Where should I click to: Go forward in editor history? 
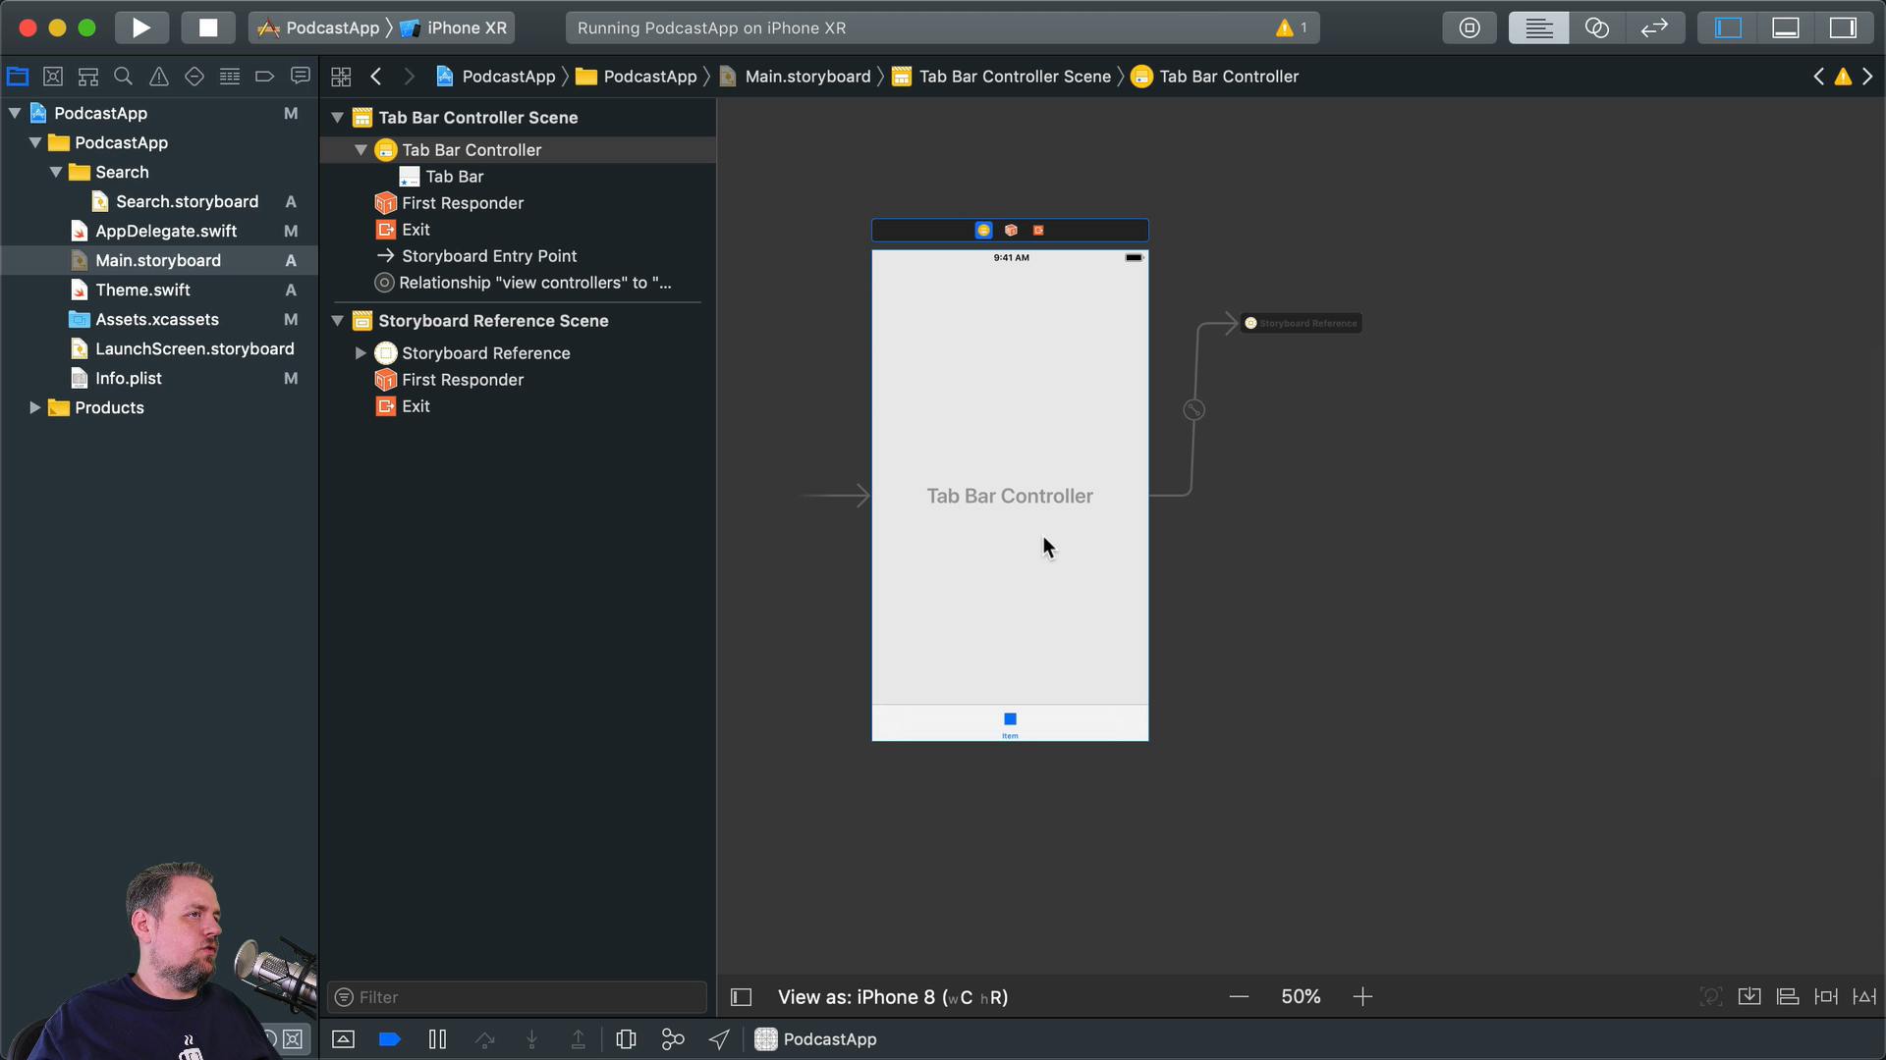(410, 77)
